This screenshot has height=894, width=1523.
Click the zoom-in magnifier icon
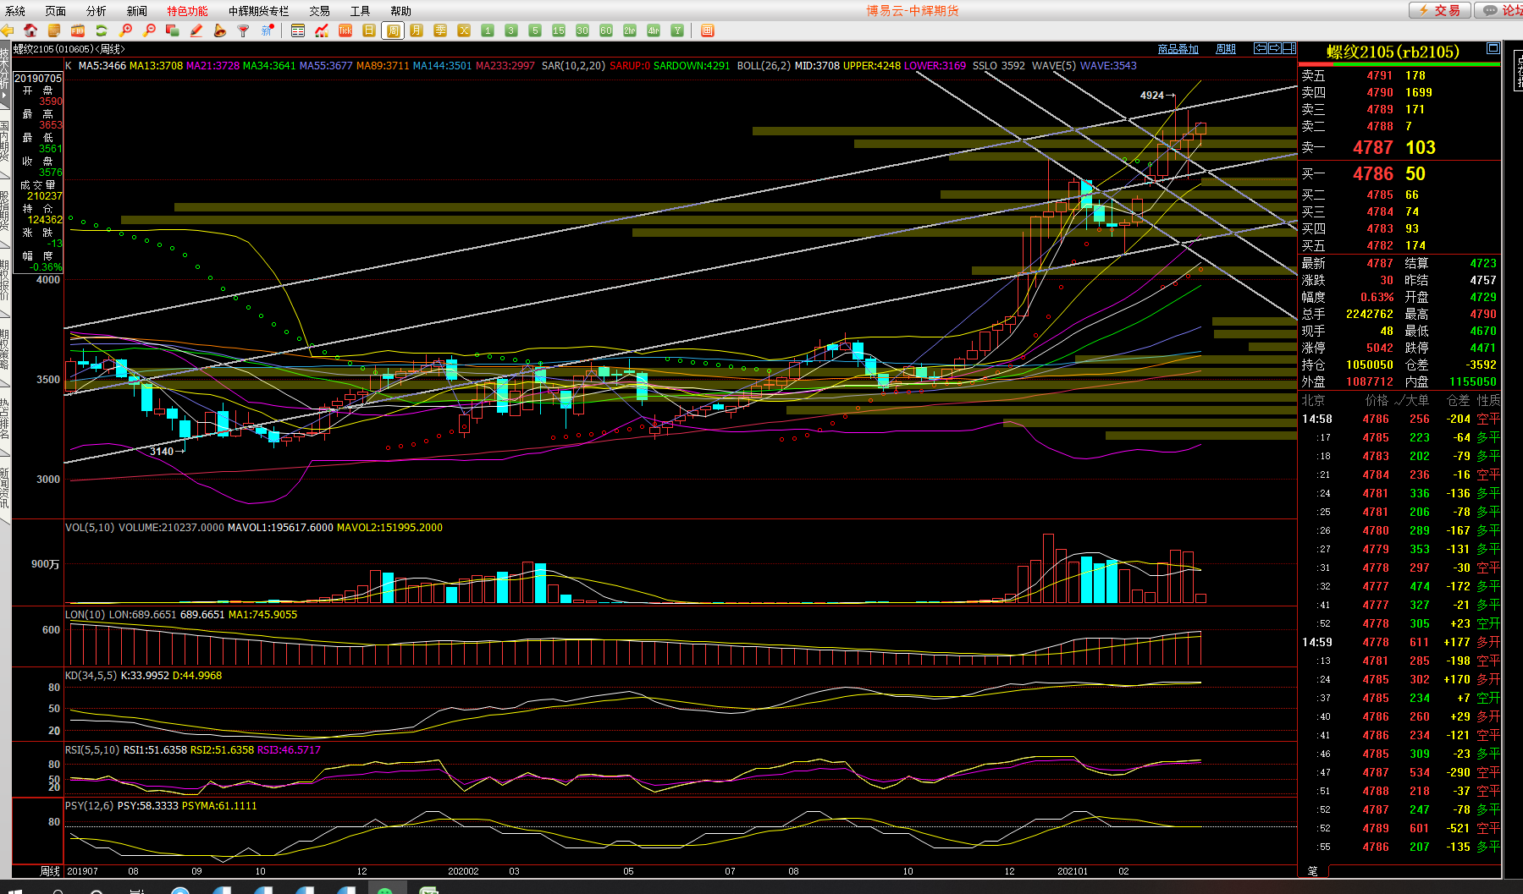pyautogui.click(x=126, y=30)
